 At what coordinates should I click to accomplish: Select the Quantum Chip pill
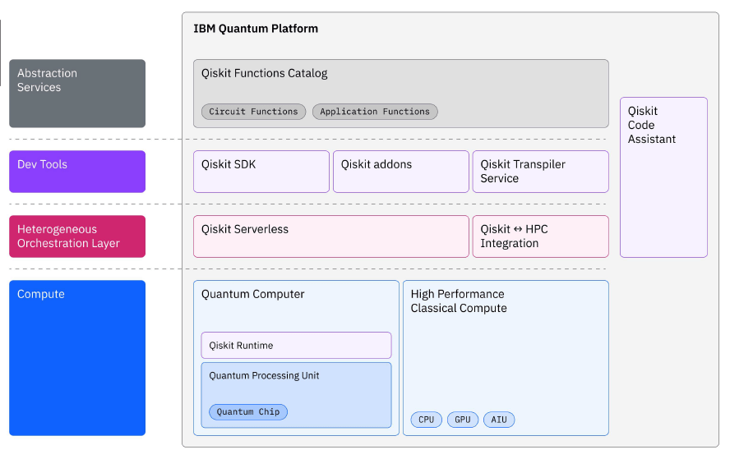pos(248,412)
